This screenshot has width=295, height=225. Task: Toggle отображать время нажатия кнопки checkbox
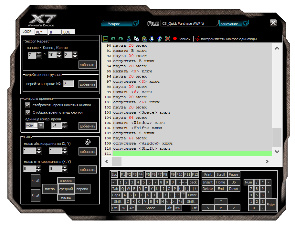[x=28, y=105]
